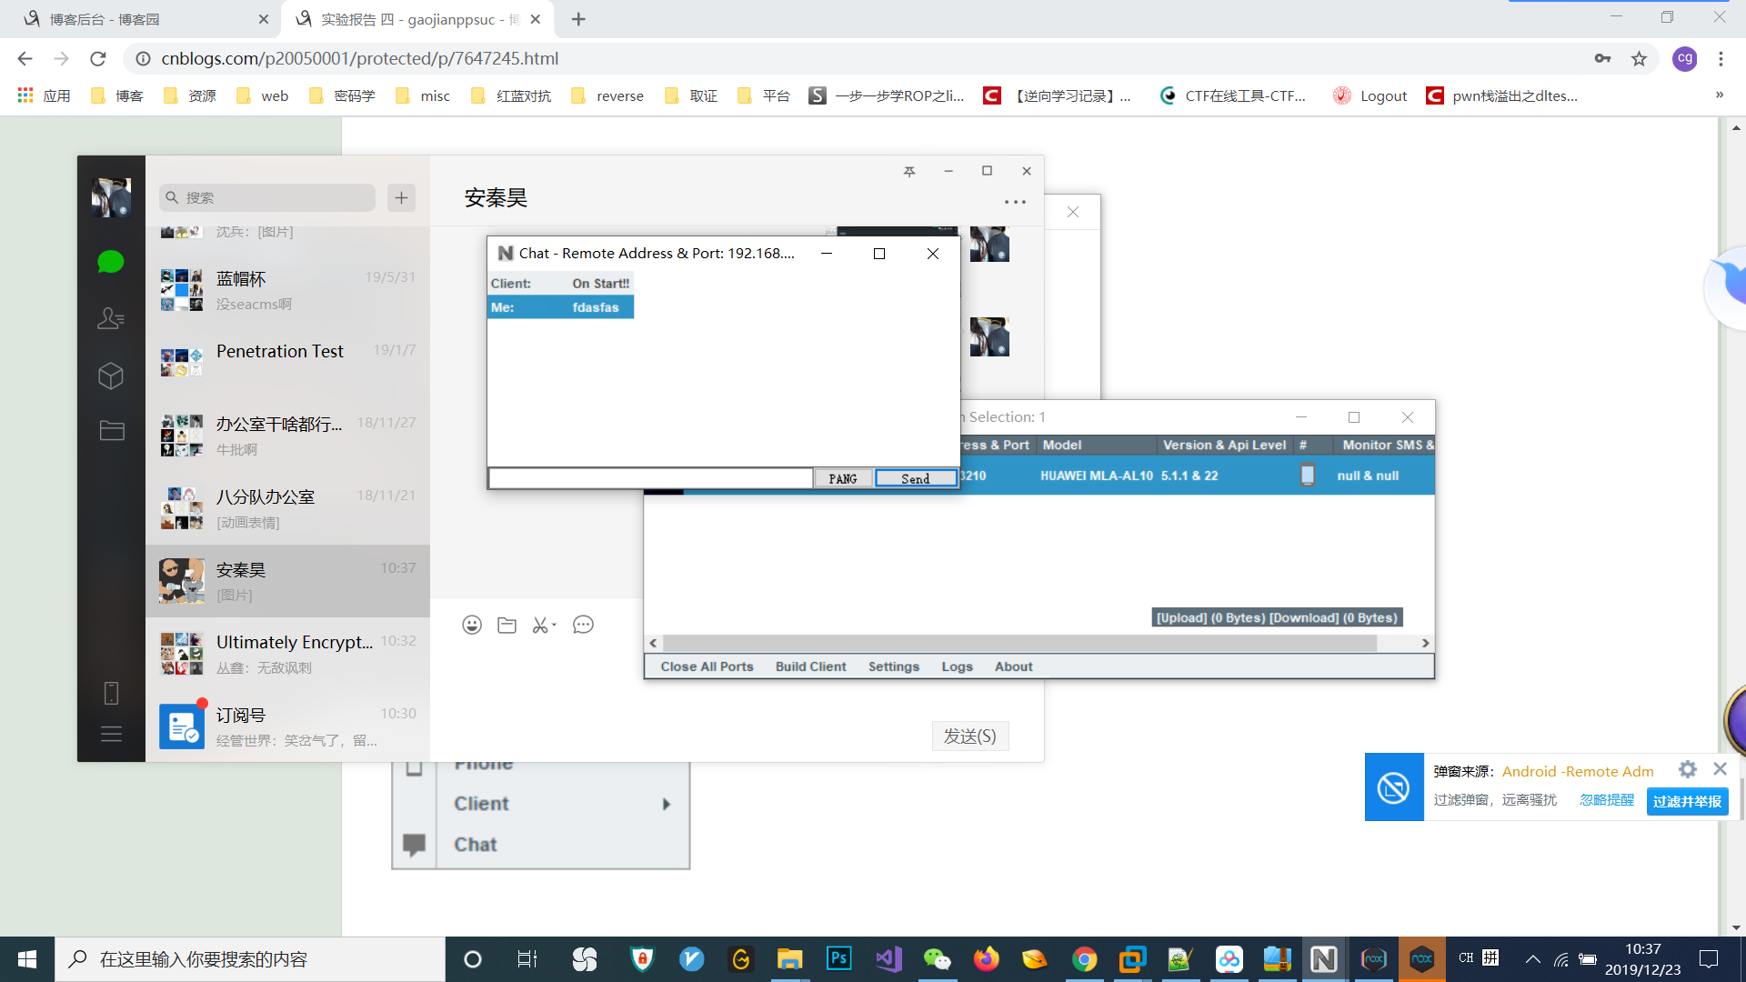Open chat history bubble icon
Image resolution: width=1746 pixels, height=982 pixels.
583,625
